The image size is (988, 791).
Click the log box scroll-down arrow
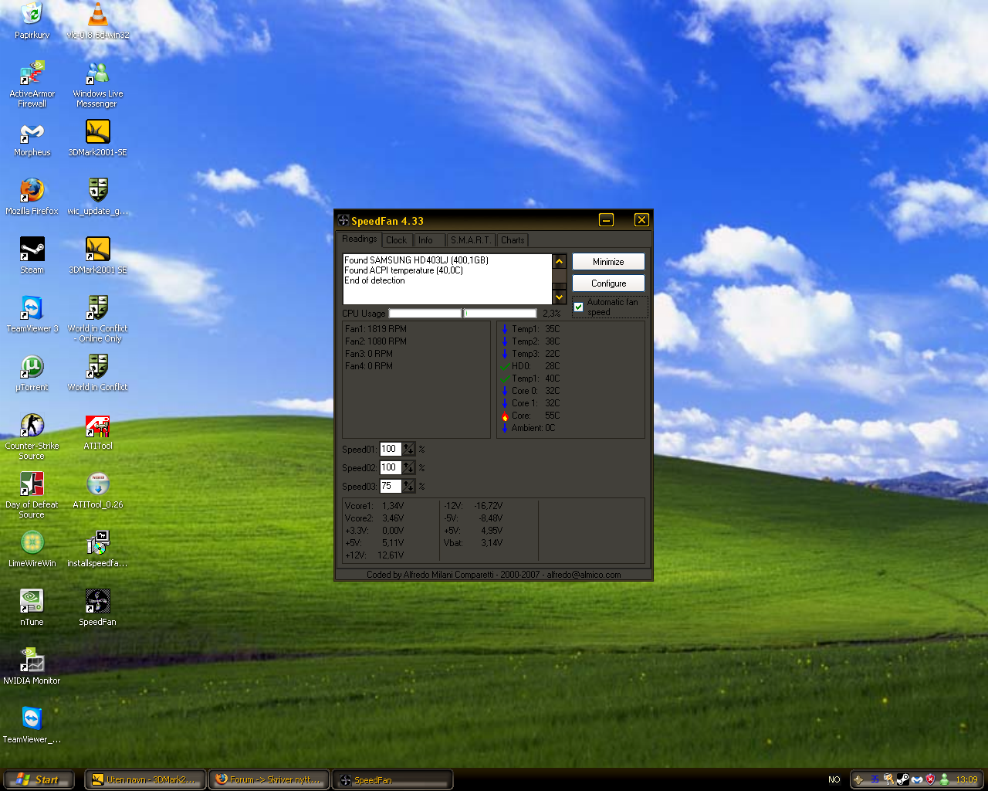pyautogui.click(x=560, y=297)
